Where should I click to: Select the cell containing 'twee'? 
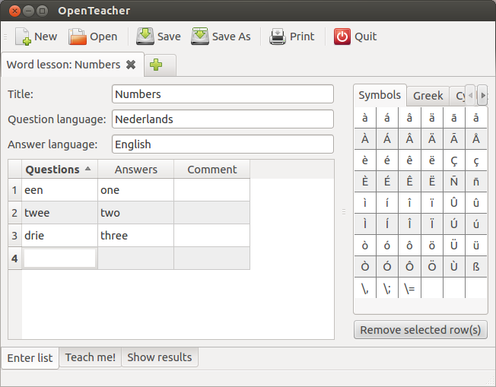click(59, 213)
